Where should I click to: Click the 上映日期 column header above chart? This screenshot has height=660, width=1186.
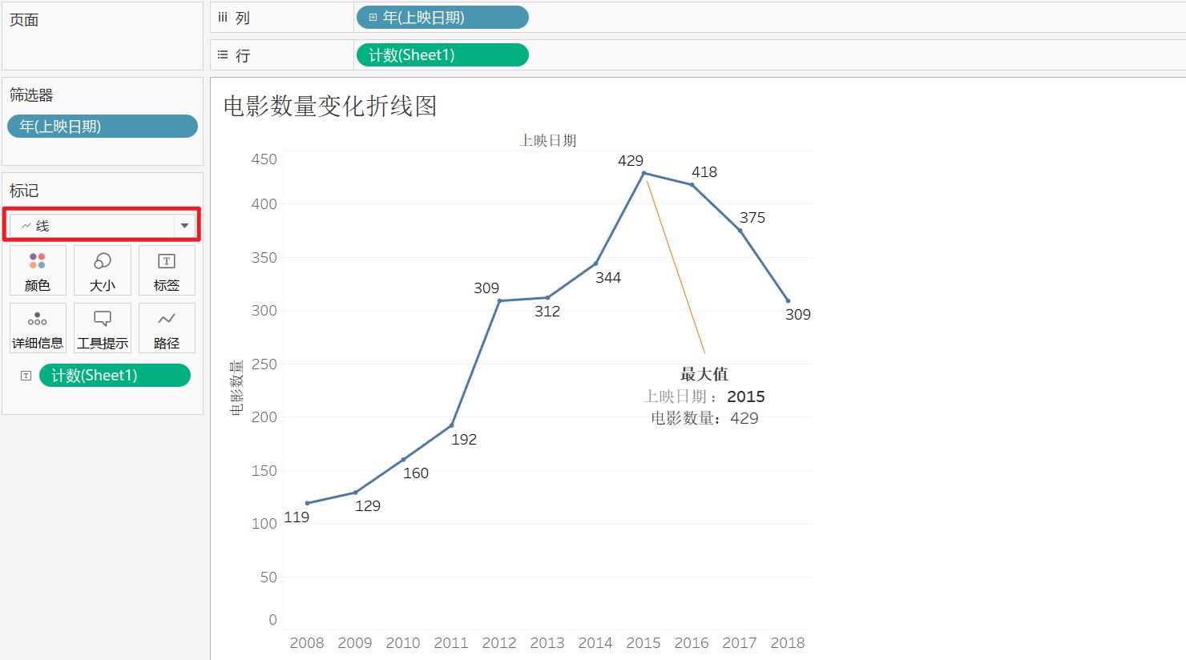coord(548,140)
